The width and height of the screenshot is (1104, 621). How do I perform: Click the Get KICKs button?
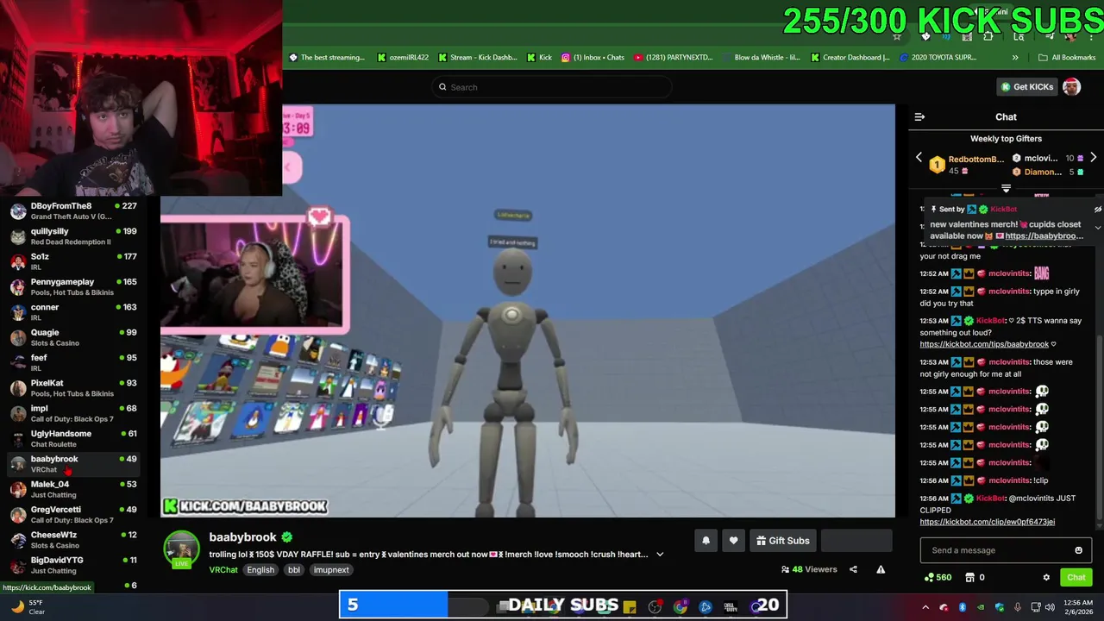click(1026, 87)
